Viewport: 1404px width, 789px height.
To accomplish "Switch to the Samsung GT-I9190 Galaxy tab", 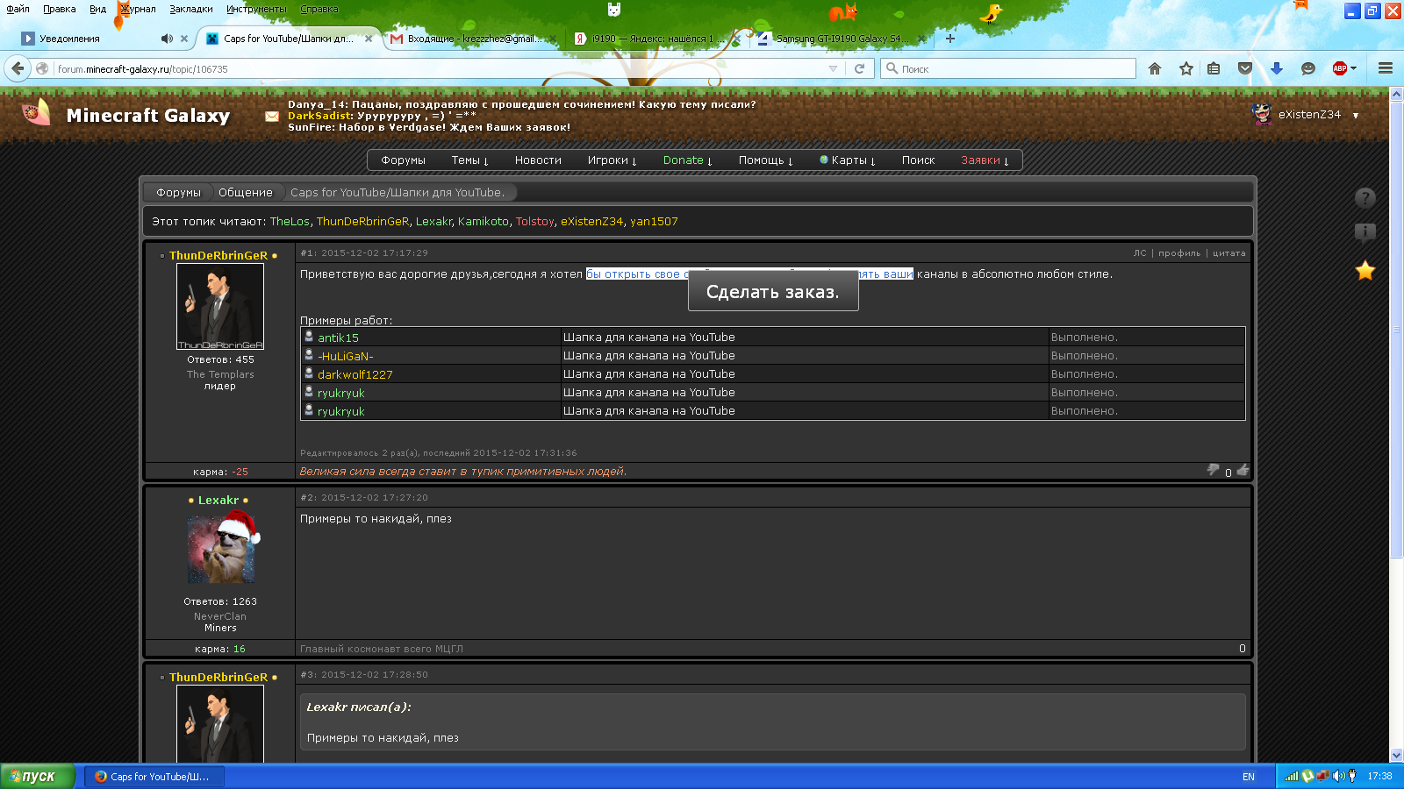I will (839, 39).
